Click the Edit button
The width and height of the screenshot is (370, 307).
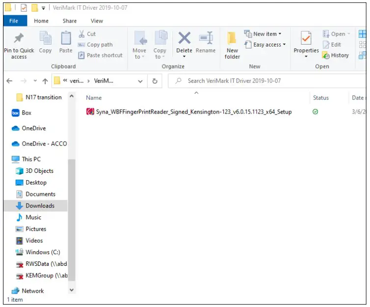tap(332, 45)
